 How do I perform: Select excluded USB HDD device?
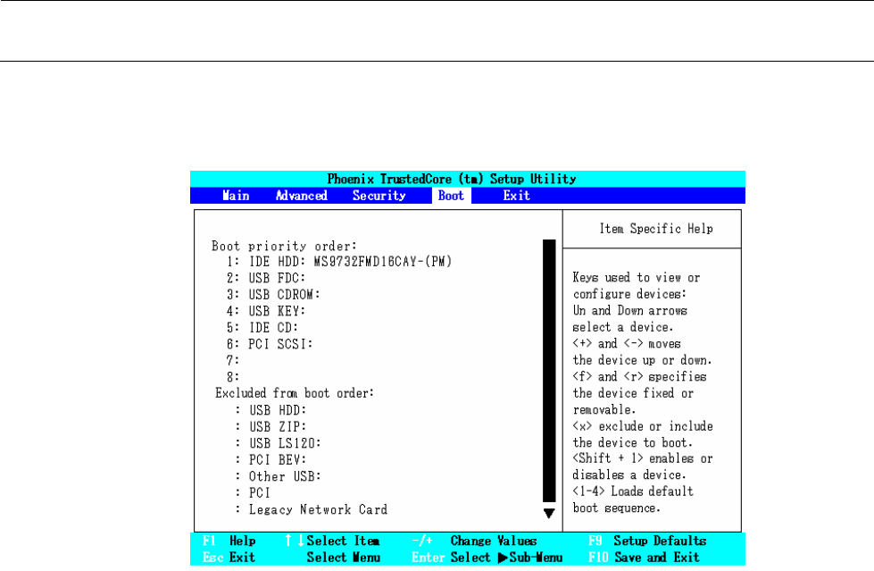click(270, 409)
